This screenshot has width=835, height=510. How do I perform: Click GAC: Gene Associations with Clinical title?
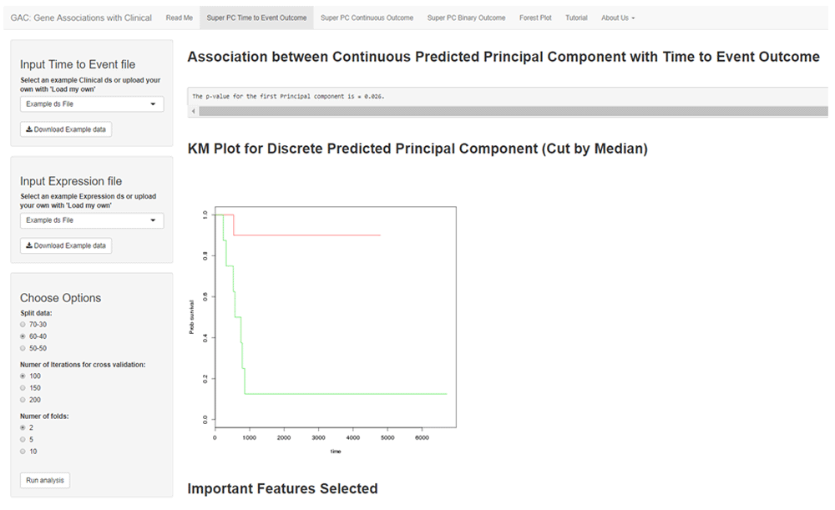tap(81, 18)
